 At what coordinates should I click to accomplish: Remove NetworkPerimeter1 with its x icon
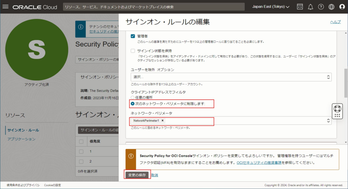point(162,120)
